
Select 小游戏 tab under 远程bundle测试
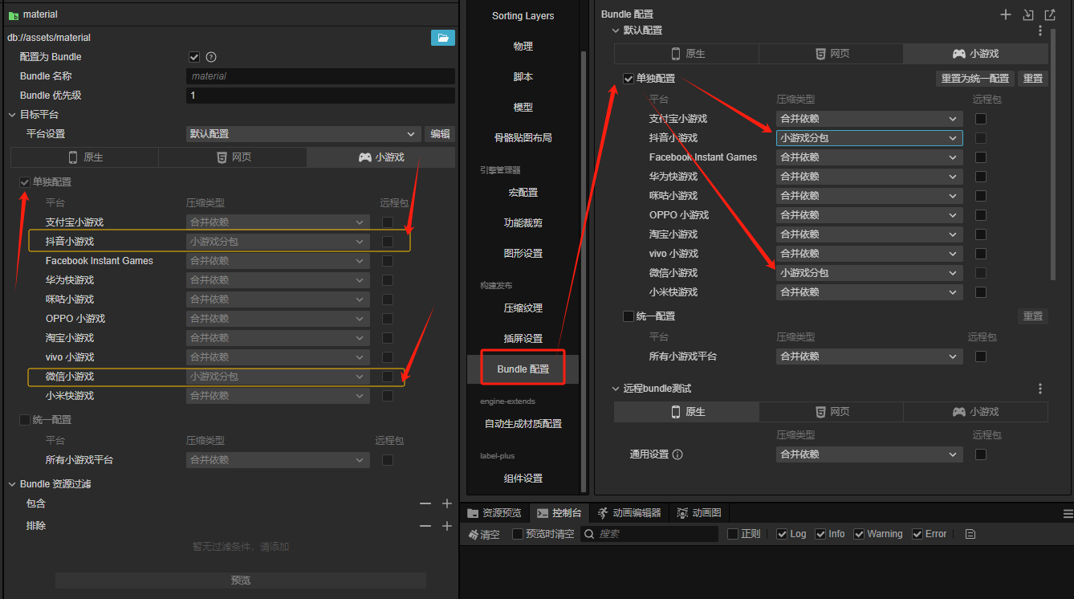pyautogui.click(x=975, y=412)
